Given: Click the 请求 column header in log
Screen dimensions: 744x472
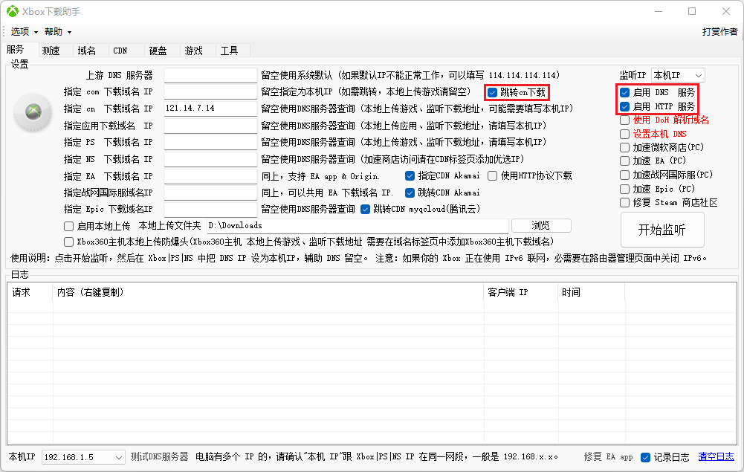Looking at the screenshot, I should coord(30,292).
